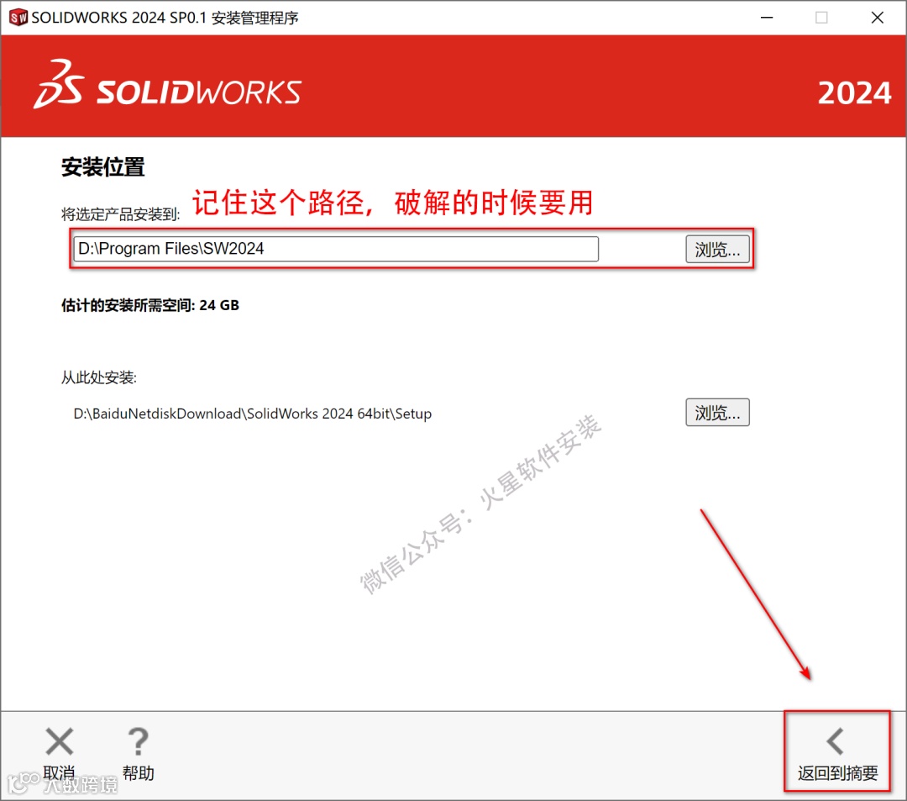Click the 返回到摘要 label
The width and height of the screenshot is (907, 801).
point(837,773)
